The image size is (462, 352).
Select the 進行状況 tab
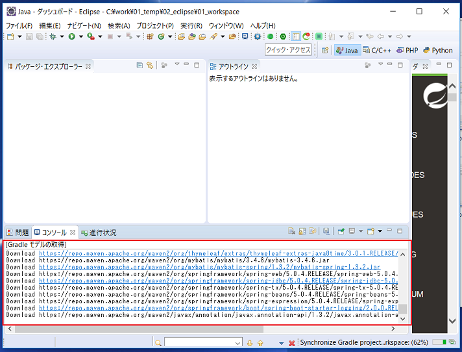pyautogui.click(x=99, y=233)
